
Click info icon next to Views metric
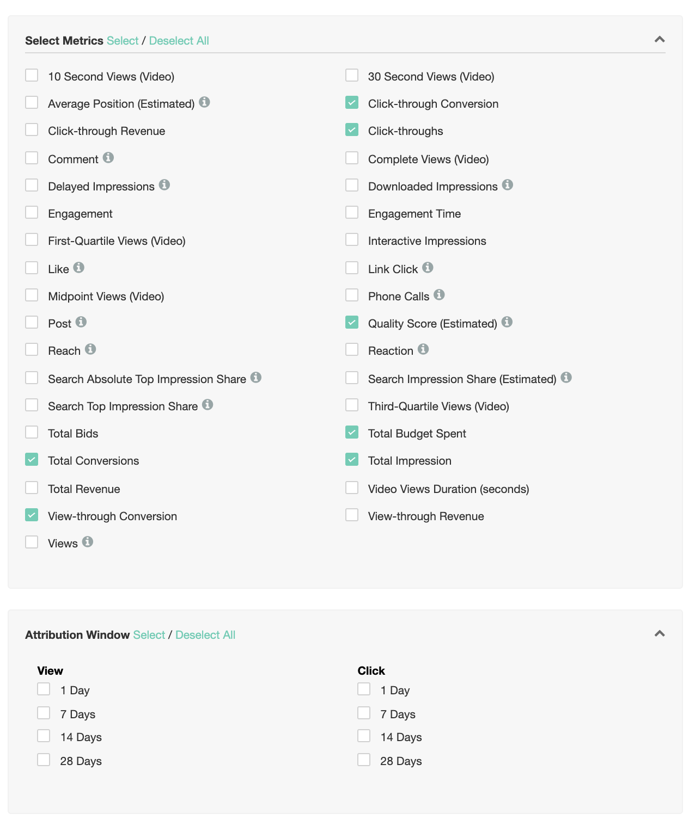pyautogui.click(x=88, y=542)
